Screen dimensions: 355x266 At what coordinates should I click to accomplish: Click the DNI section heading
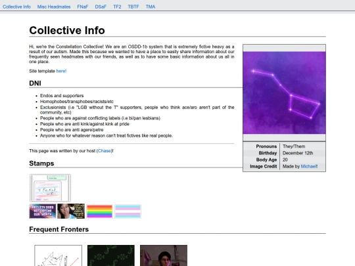[35, 83]
